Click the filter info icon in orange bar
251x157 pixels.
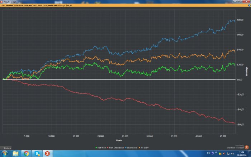(x=249, y=5)
